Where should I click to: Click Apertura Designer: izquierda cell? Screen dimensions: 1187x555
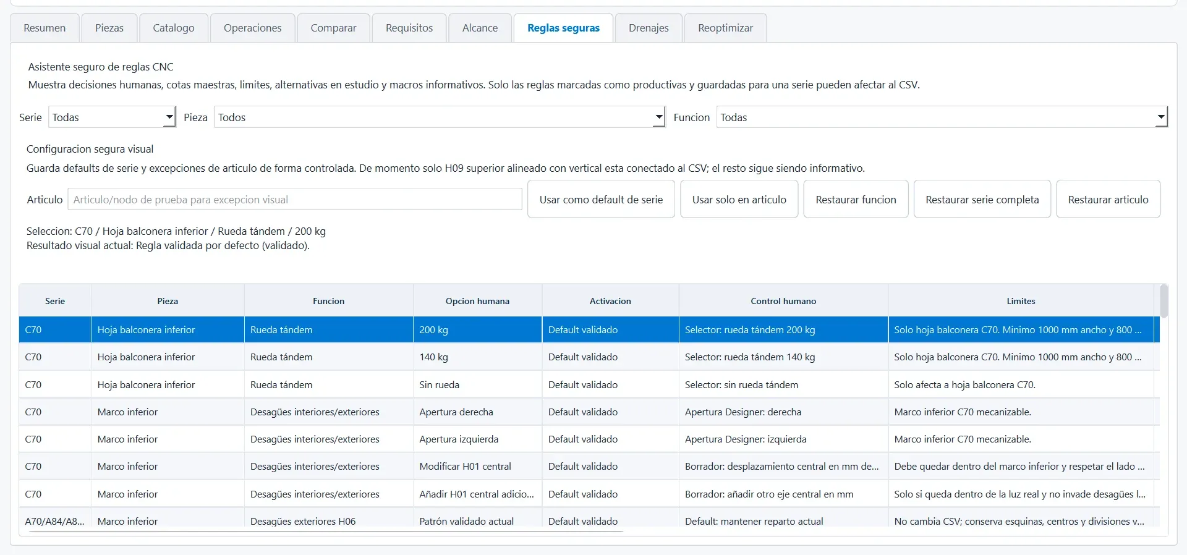click(x=784, y=439)
